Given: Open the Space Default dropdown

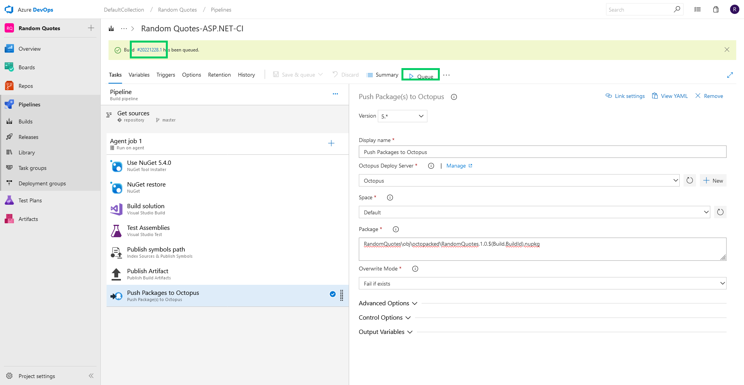Looking at the screenshot, I should pos(534,212).
